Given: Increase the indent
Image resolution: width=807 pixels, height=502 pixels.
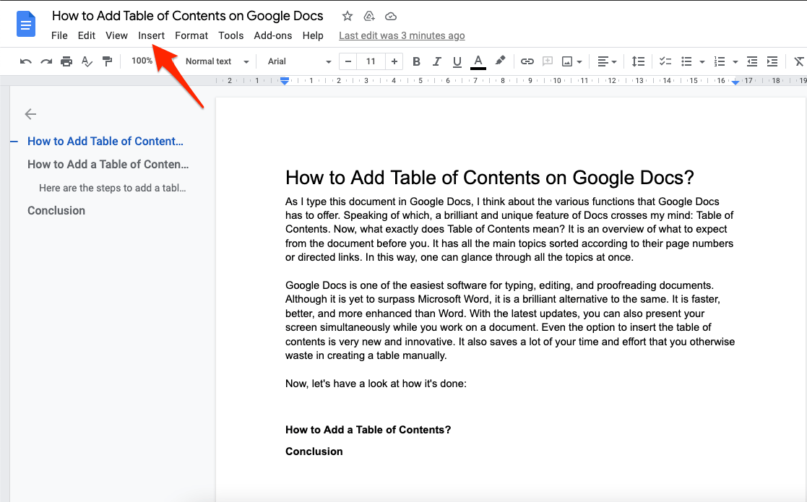Looking at the screenshot, I should (x=772, y=61).
